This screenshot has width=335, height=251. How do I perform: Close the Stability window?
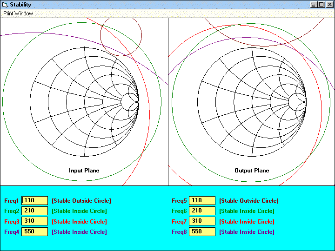329,5
